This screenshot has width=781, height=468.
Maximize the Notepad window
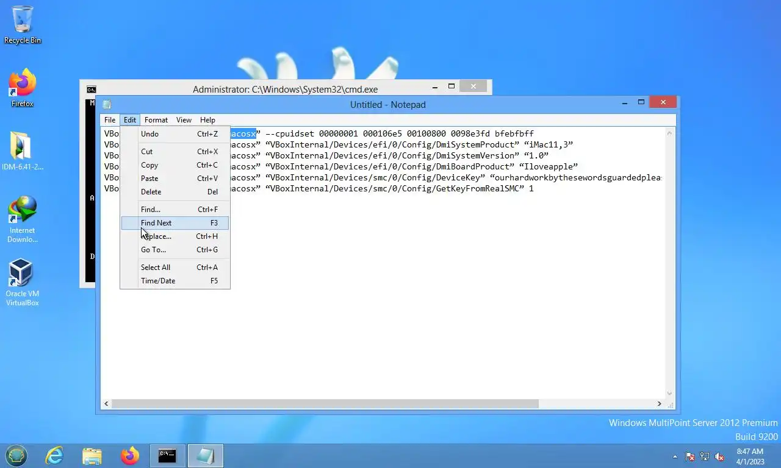[641, 103]
